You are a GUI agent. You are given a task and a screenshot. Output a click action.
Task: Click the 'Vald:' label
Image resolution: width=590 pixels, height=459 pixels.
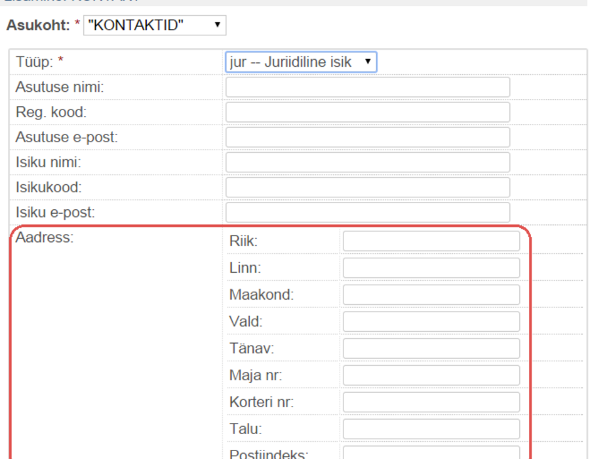click(x=246, y=322)
